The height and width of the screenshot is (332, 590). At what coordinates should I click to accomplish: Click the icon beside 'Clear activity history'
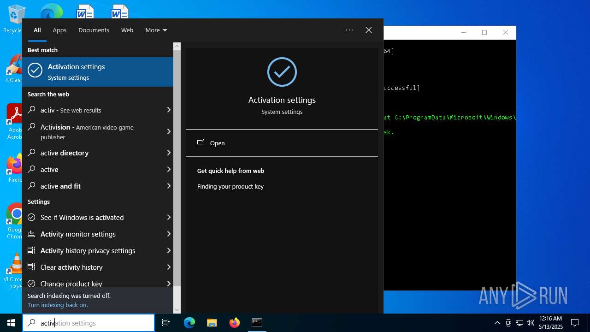click(x=31, y=267)
